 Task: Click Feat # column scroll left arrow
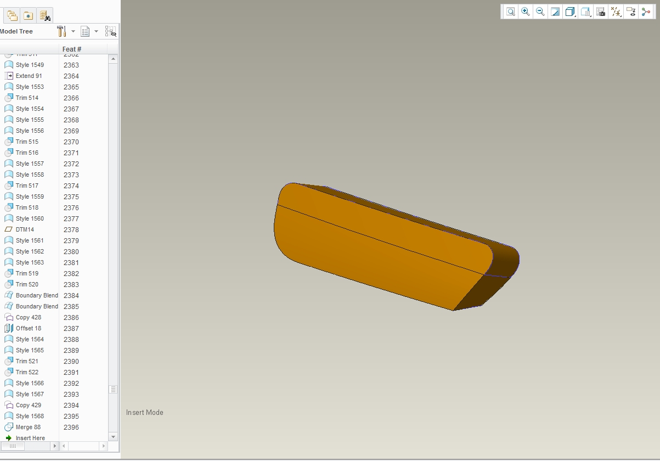[64, 446]
